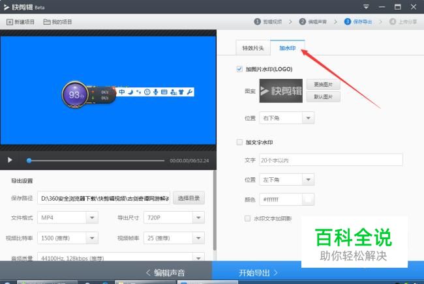The width and height of the screenshot is (424, 284).
Task: Open text watermark position dropdown 左下角
Action: pyautogui.click(x=286, y=180)
